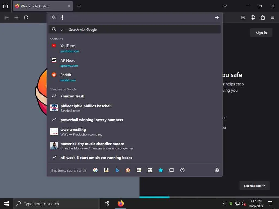Image resolution: width=279 pixels, height=209 pixels.
Task: Open Task View on the taskbar
Action: (x=107, y=204)
